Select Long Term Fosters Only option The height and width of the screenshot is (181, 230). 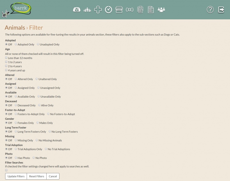click(16, 131)
